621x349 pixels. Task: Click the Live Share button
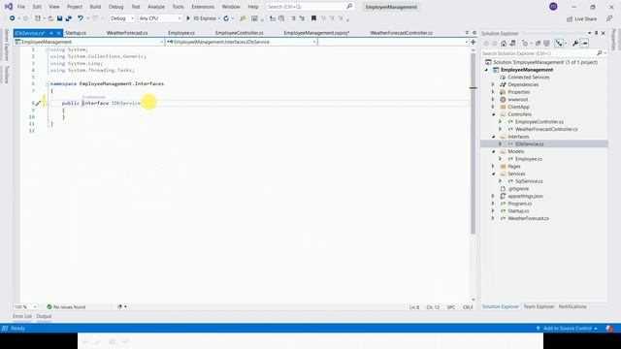(582, 18)
